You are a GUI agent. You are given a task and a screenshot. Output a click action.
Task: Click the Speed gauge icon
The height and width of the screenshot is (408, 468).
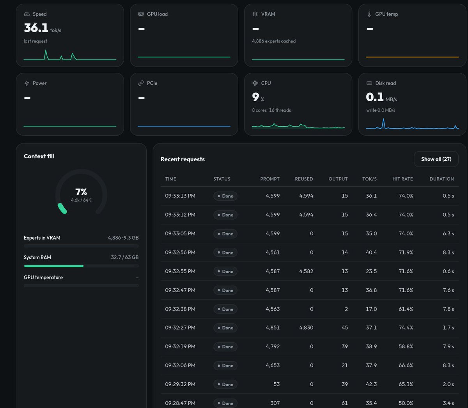tap(27, 14)
